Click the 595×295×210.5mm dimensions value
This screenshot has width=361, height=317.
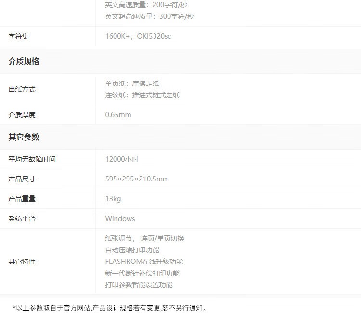point(137,179)
